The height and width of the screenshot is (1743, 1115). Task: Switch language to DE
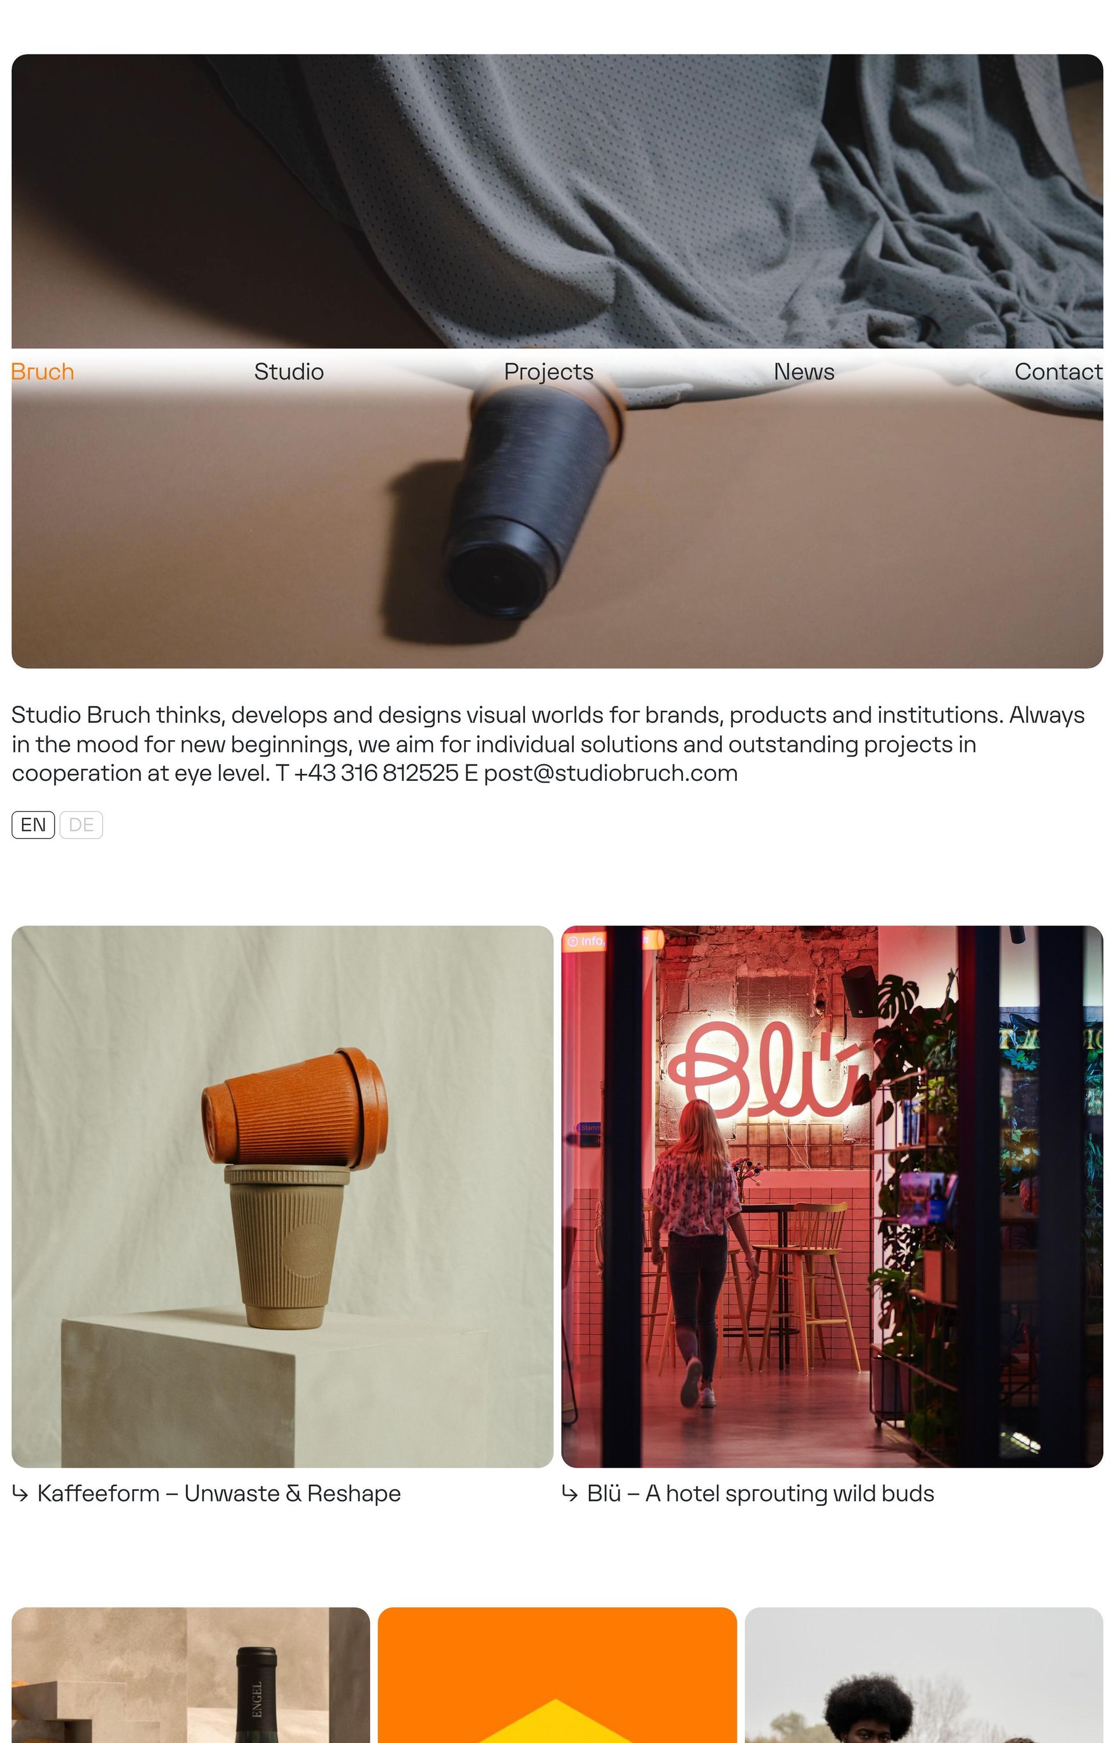pyautogui.click(x=81, y=825)
